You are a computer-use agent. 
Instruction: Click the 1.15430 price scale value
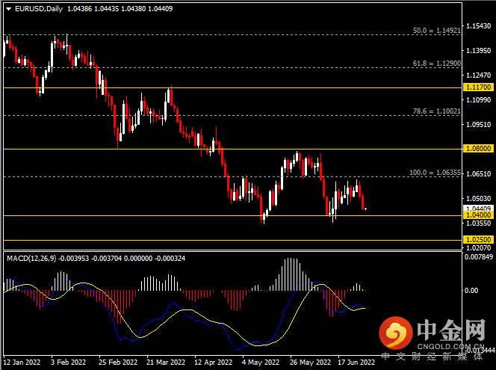[x=479, y=25]
